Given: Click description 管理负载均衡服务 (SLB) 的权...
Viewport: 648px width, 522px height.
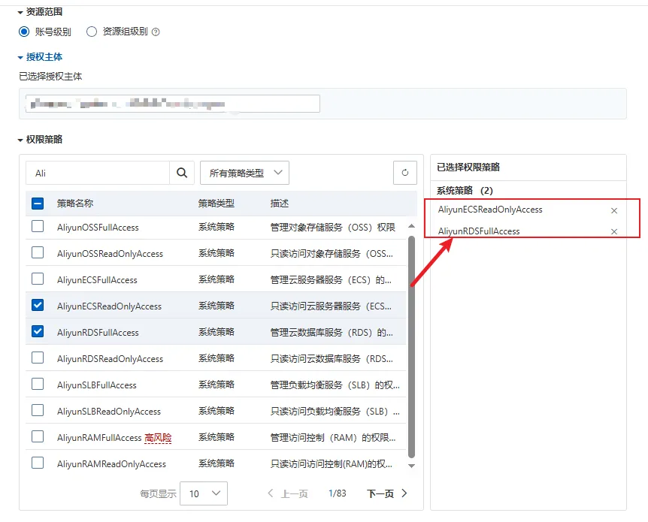Looking at the screenshot, I should click(x=335, y=385).
